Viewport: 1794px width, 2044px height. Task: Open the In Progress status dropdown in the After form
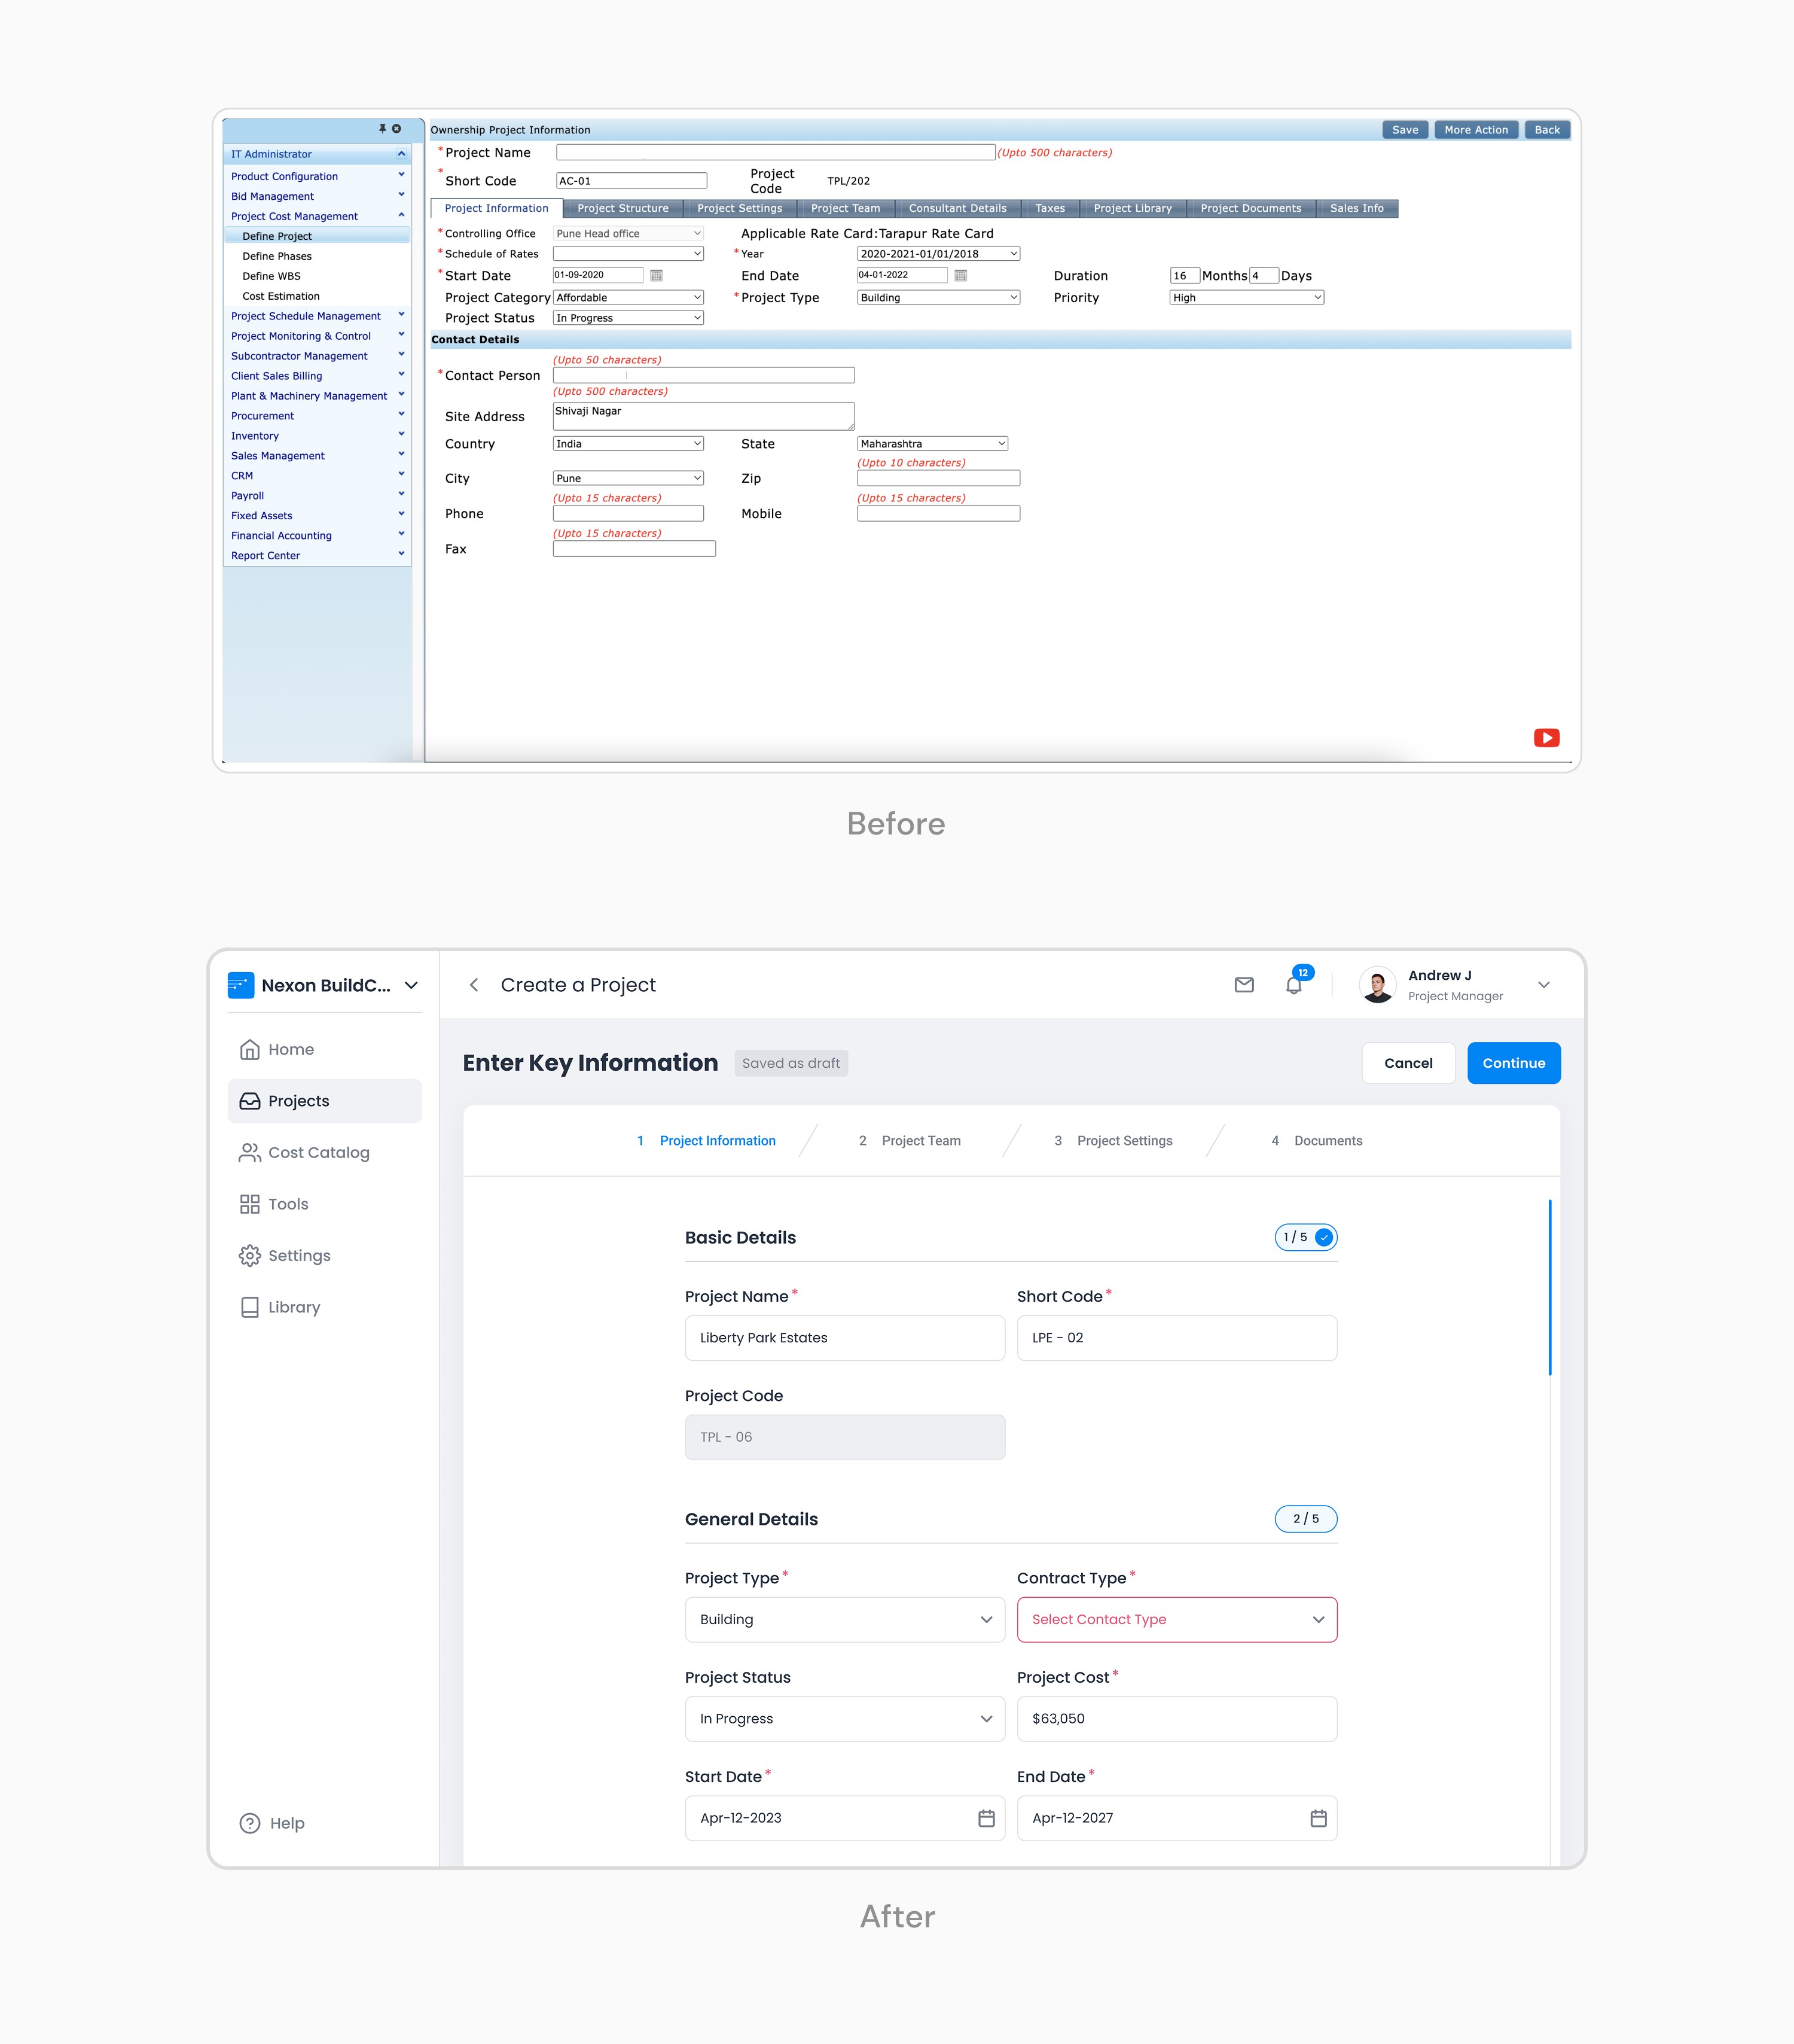pos(844,1719)
